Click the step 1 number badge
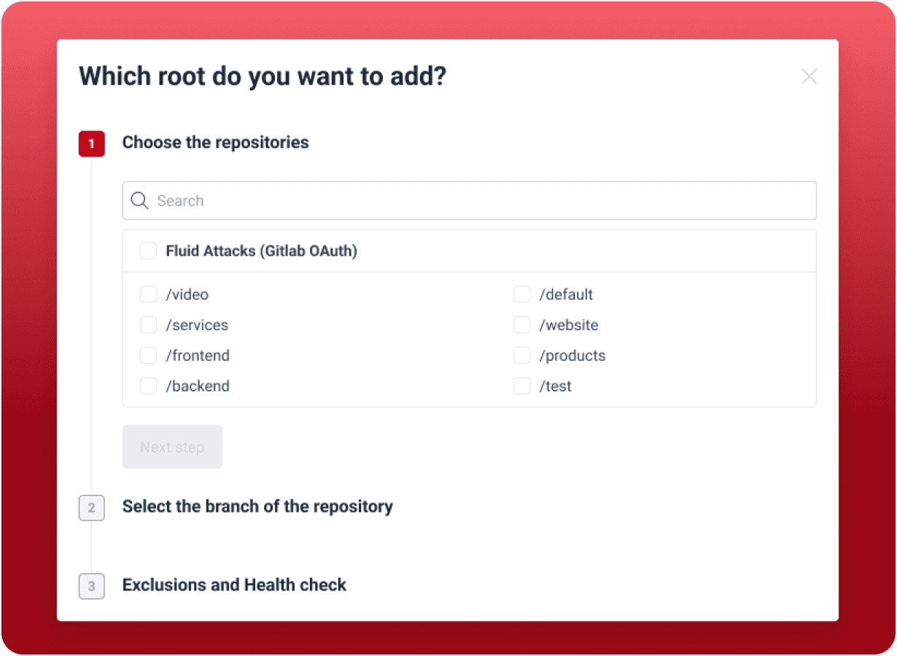 [x=92, y=144]
